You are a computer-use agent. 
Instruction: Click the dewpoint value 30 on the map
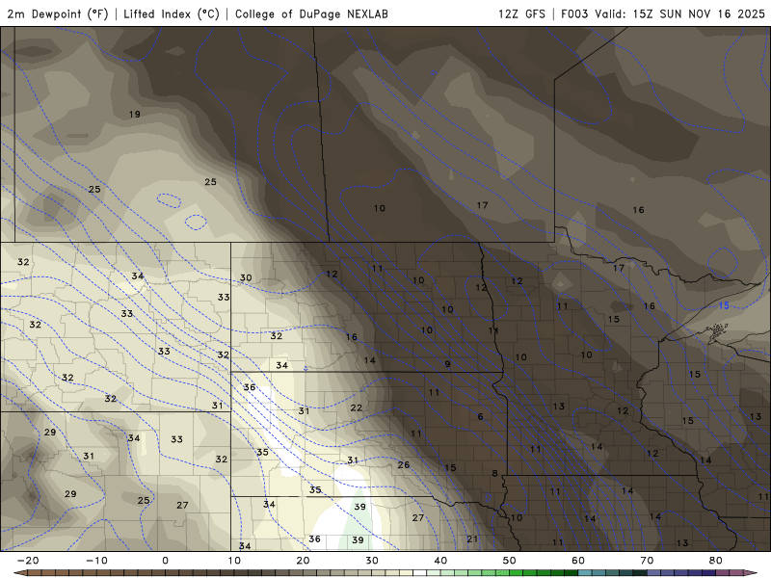click(246, 277)
